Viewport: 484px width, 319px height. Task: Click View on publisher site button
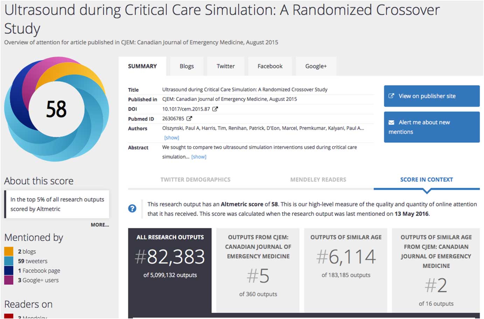click(x=432, y=96)
